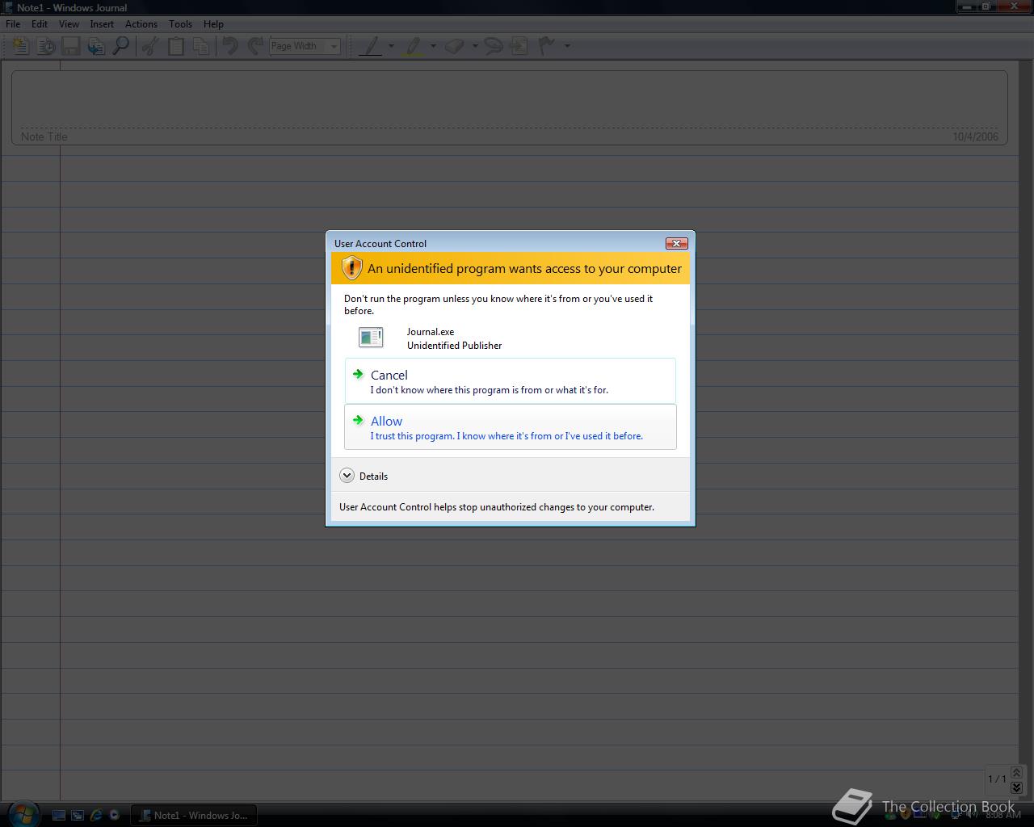Click the recent notes clock icon
The width and height of the screenshot is (1034, 827).
[x=46, y=46]
